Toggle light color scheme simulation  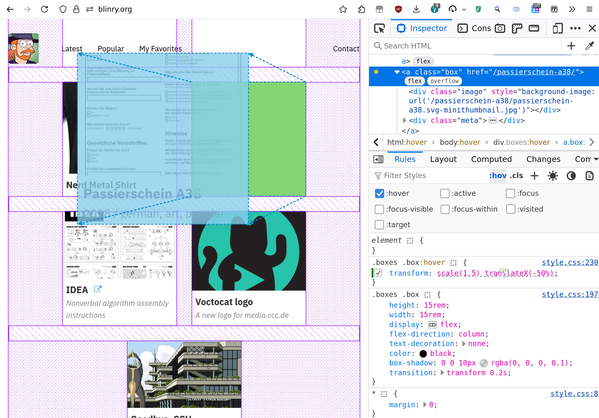553,176
